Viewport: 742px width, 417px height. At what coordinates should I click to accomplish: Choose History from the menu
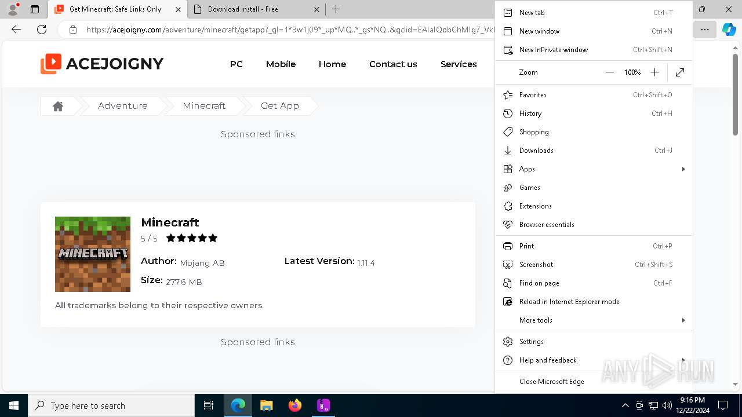coord(594,114)
